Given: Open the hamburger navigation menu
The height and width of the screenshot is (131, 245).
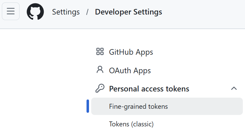Looking at the screenshot, I should coord(11,11).
